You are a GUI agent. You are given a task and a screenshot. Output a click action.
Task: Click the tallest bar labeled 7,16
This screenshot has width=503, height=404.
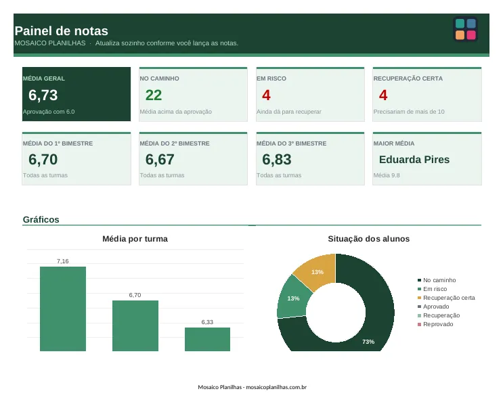coord(63,309)
